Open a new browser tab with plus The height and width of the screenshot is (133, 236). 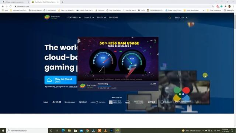tap(62, 2)
